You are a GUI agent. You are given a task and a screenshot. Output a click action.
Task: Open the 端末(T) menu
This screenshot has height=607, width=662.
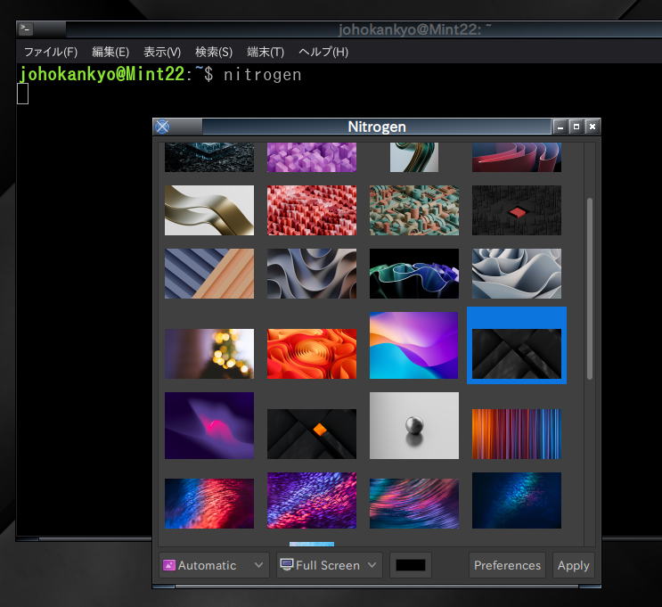pos(266,52)
